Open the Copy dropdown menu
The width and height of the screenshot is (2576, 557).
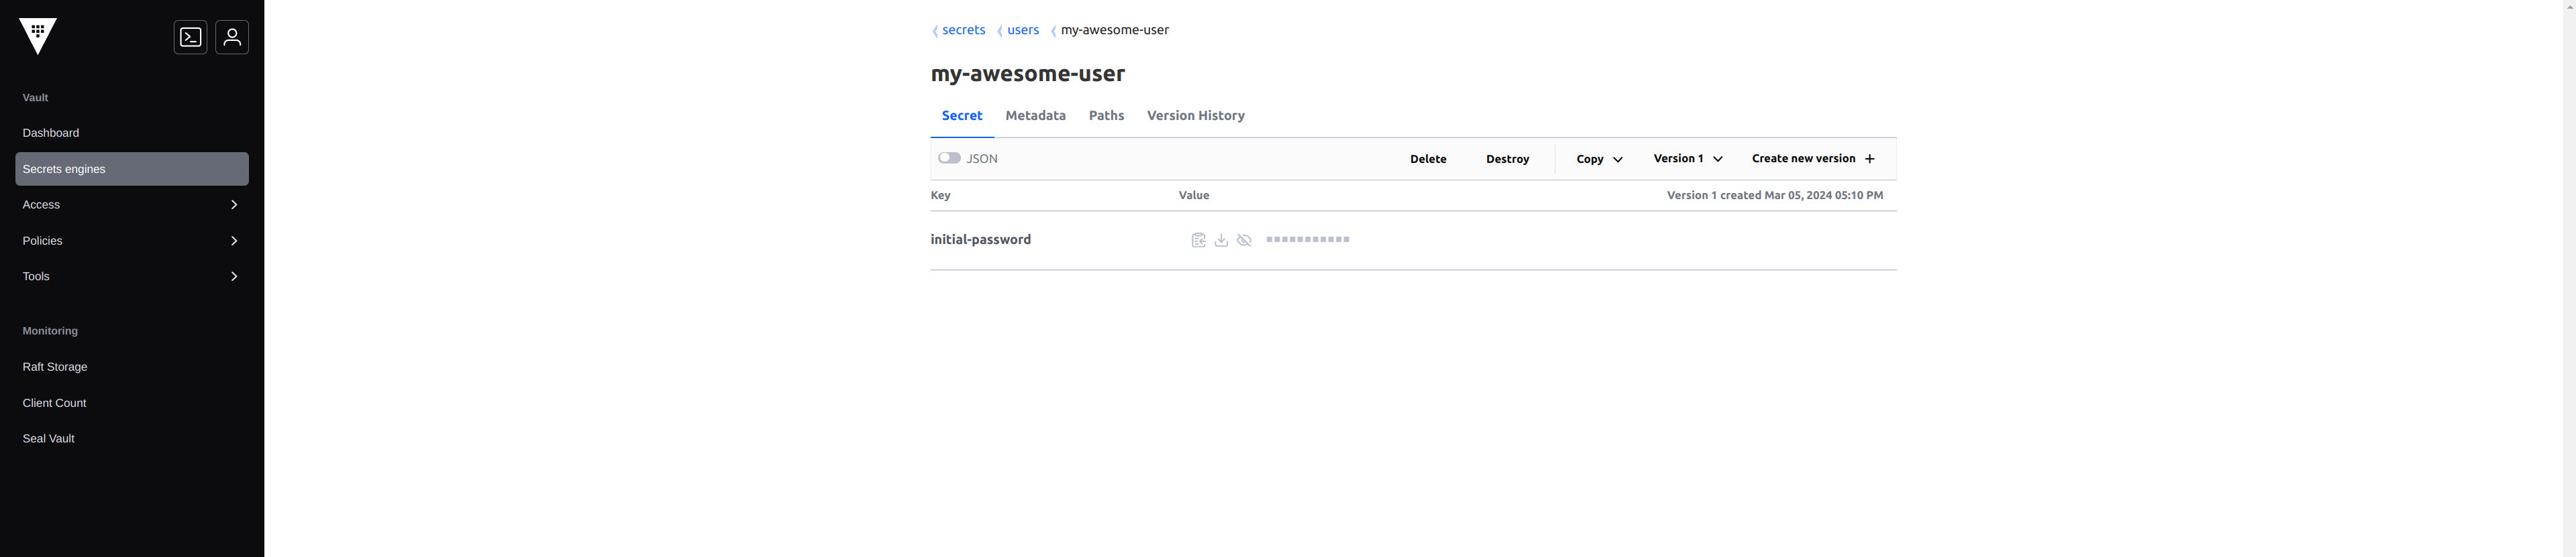click(1599, 160)
